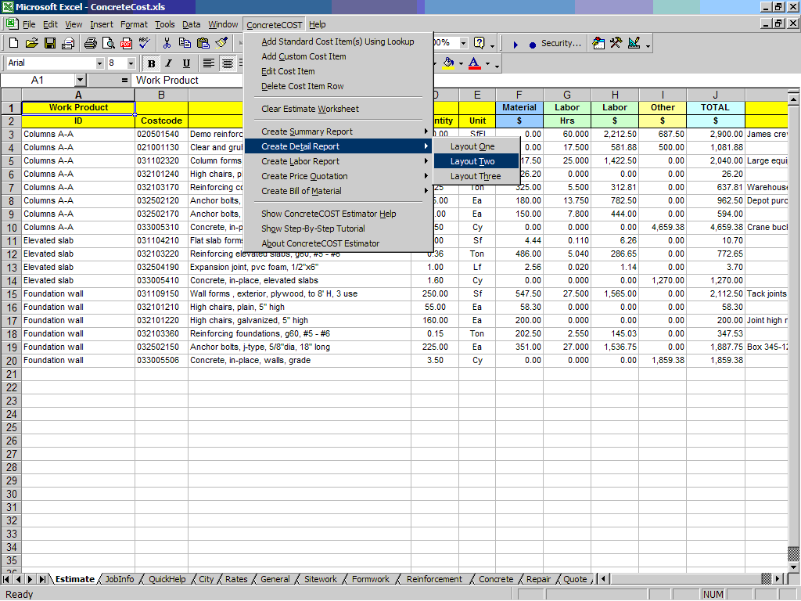Copy the current selection
The height and width of the screenshot is (601, 801).
click(185, 43)
